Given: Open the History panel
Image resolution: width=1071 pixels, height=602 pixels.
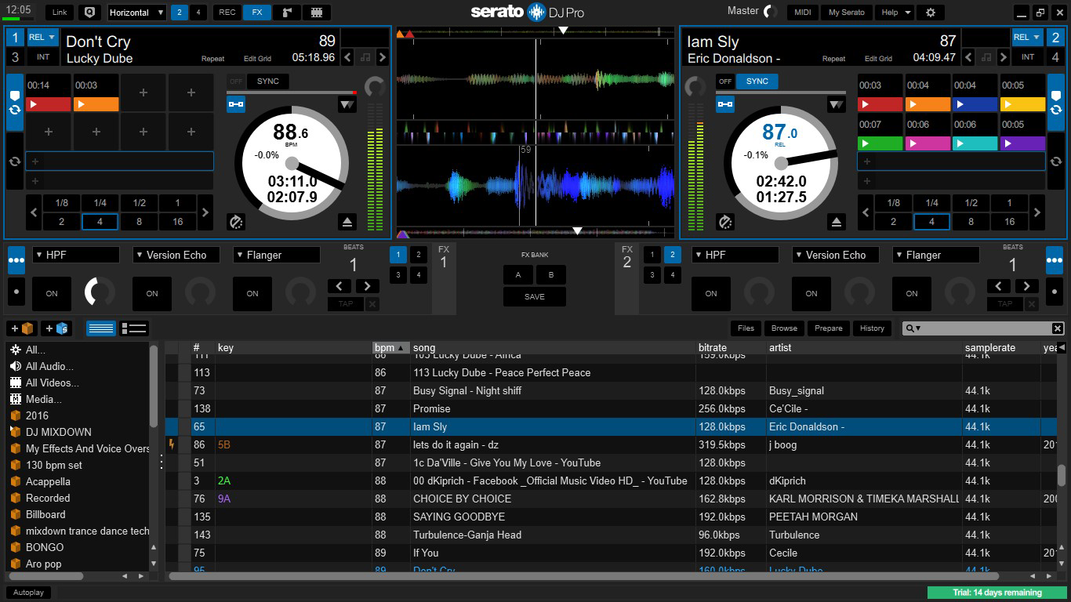Looking at the screenshot, I should coord(872,328).
